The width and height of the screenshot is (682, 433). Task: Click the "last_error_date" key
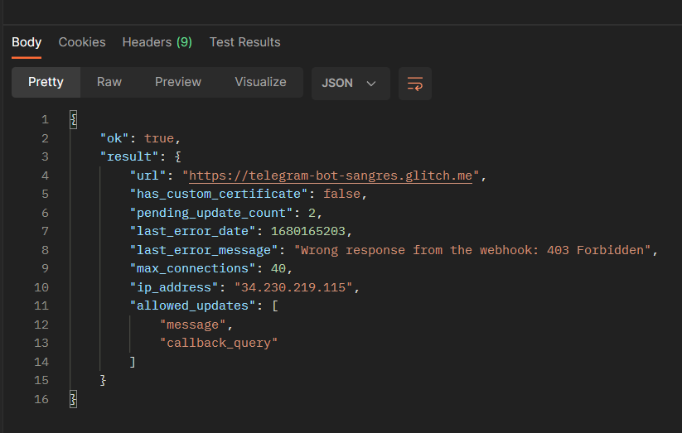click(193, 231)
